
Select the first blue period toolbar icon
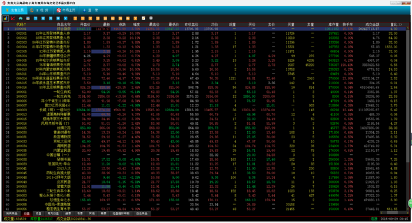35,18
